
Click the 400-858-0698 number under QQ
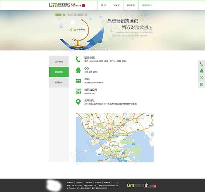tap(91, 72)
